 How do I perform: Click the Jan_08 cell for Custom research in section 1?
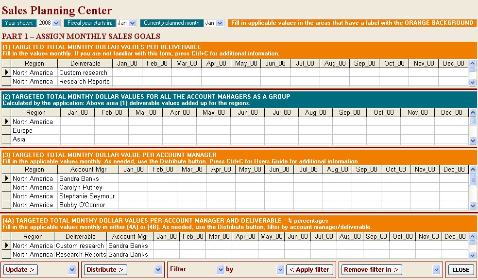tap(127, 72)
